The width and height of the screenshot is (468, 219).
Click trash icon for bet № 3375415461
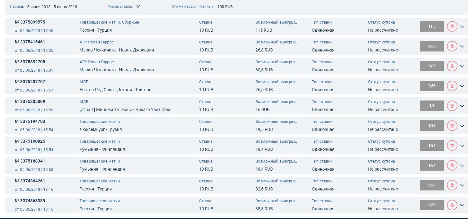(x=452, y=46)
